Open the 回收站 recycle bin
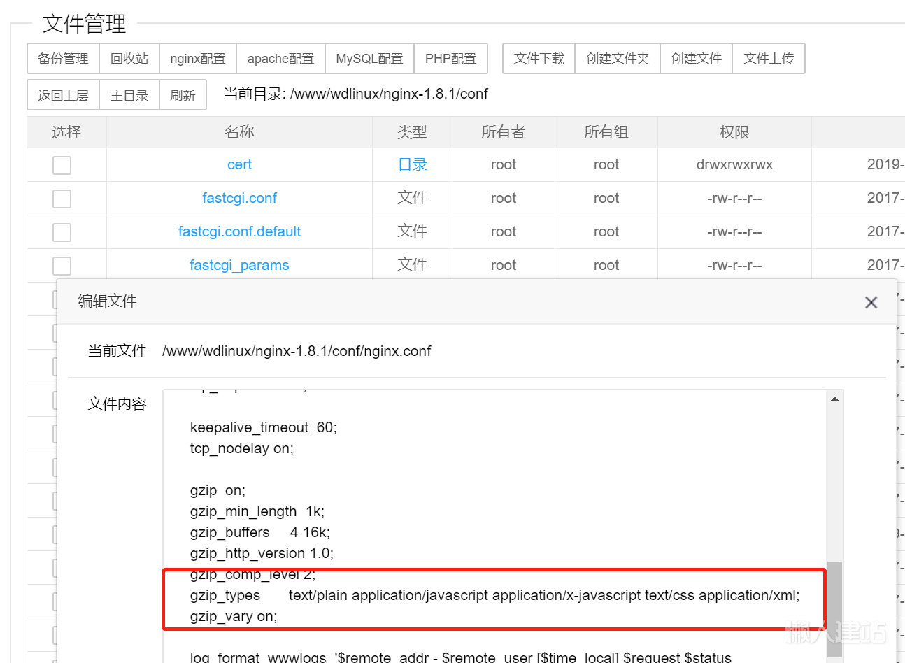This screenshot has width=905, height=663. [x=129, y=58]
